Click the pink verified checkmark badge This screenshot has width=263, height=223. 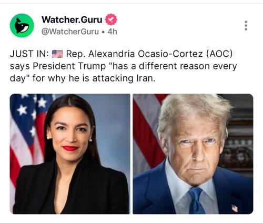pyautogui.click(x=111, y=19)
